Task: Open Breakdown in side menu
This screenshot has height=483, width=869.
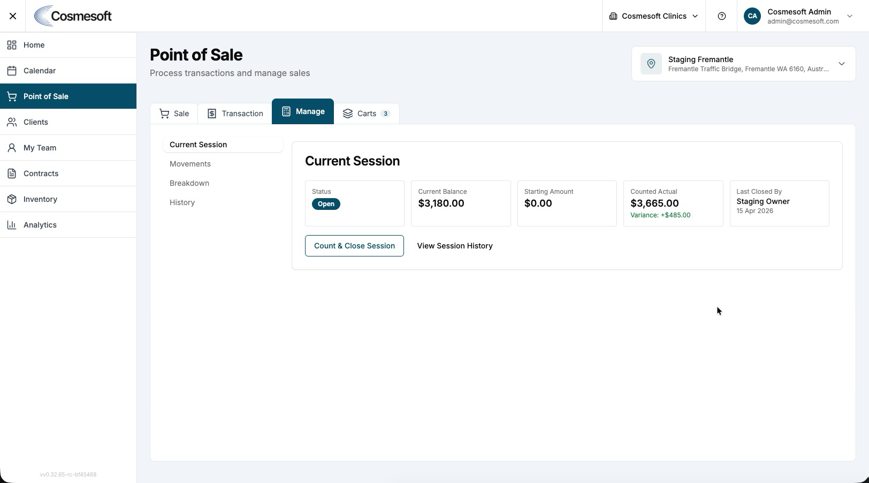Action: pyautogui.click(x=223, y=183)
